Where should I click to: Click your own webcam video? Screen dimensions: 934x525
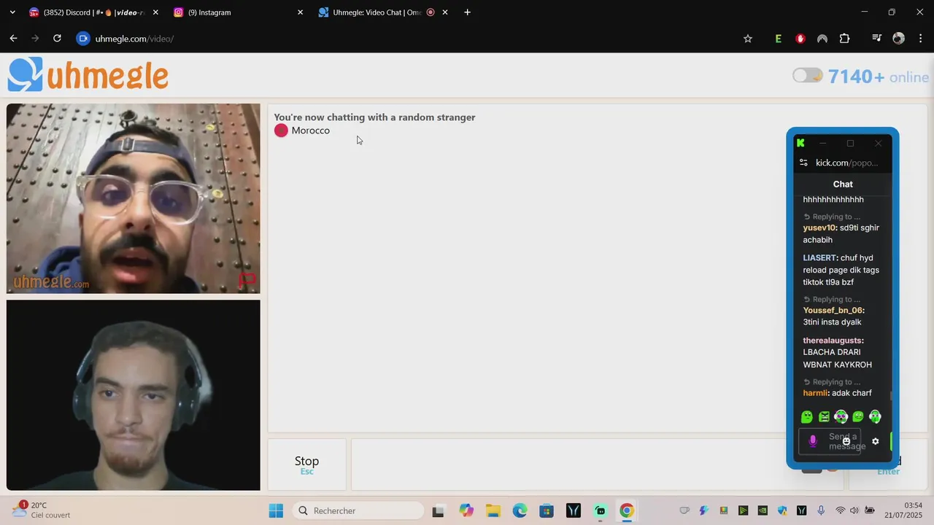coord(134,395)
